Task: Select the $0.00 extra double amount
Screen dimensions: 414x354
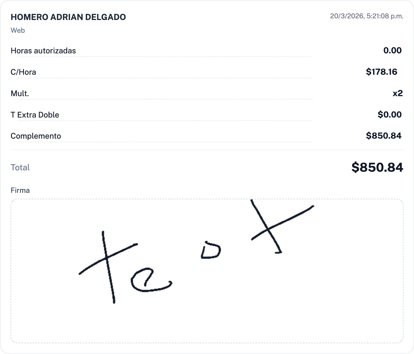Action: 390,114
